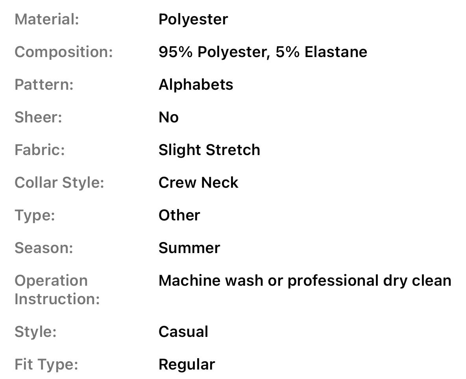
Task: Select 'Machine wash or professional dry clean' text
Action: 305,281
